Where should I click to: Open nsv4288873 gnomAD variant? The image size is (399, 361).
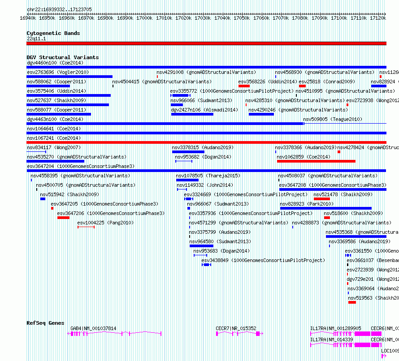click(x=342, y=223)
